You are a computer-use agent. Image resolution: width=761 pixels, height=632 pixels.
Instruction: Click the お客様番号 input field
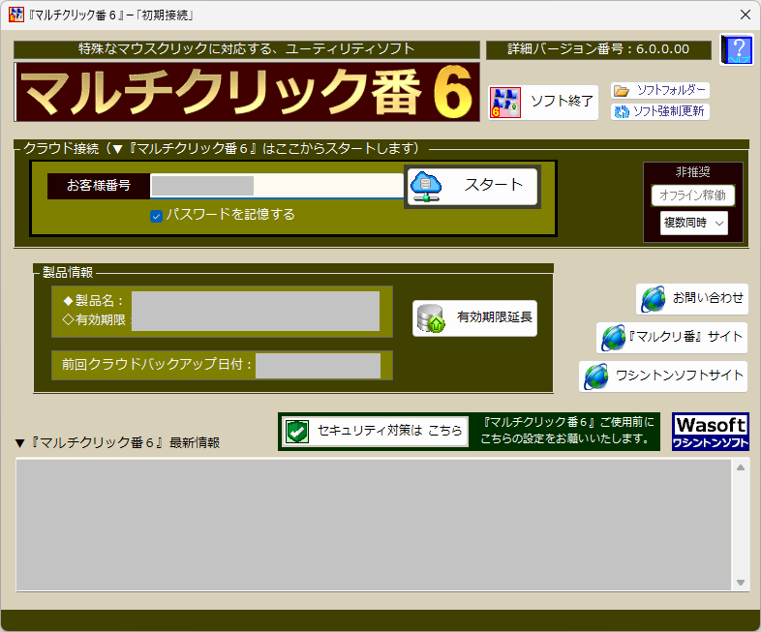click(x=277, y=186)
